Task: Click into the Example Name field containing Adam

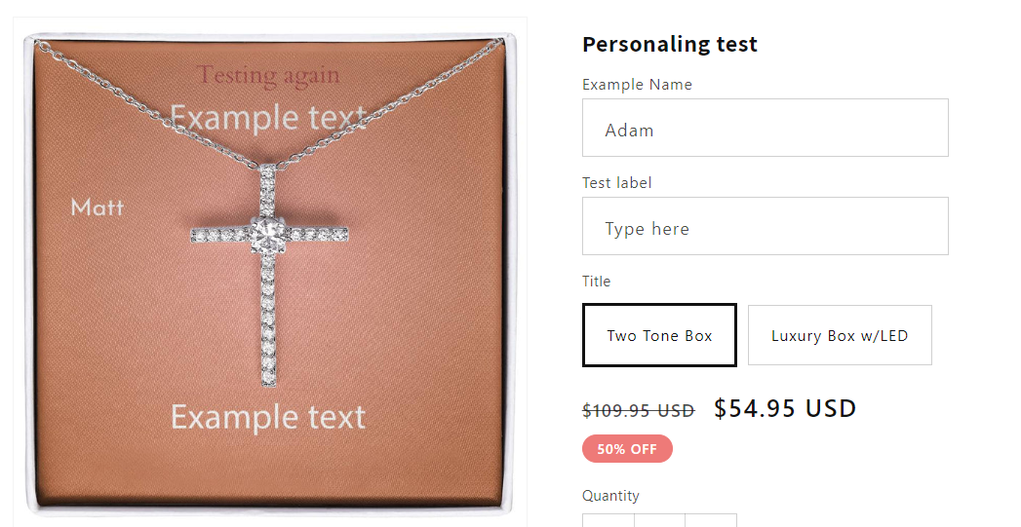Action: coord(766,128)
